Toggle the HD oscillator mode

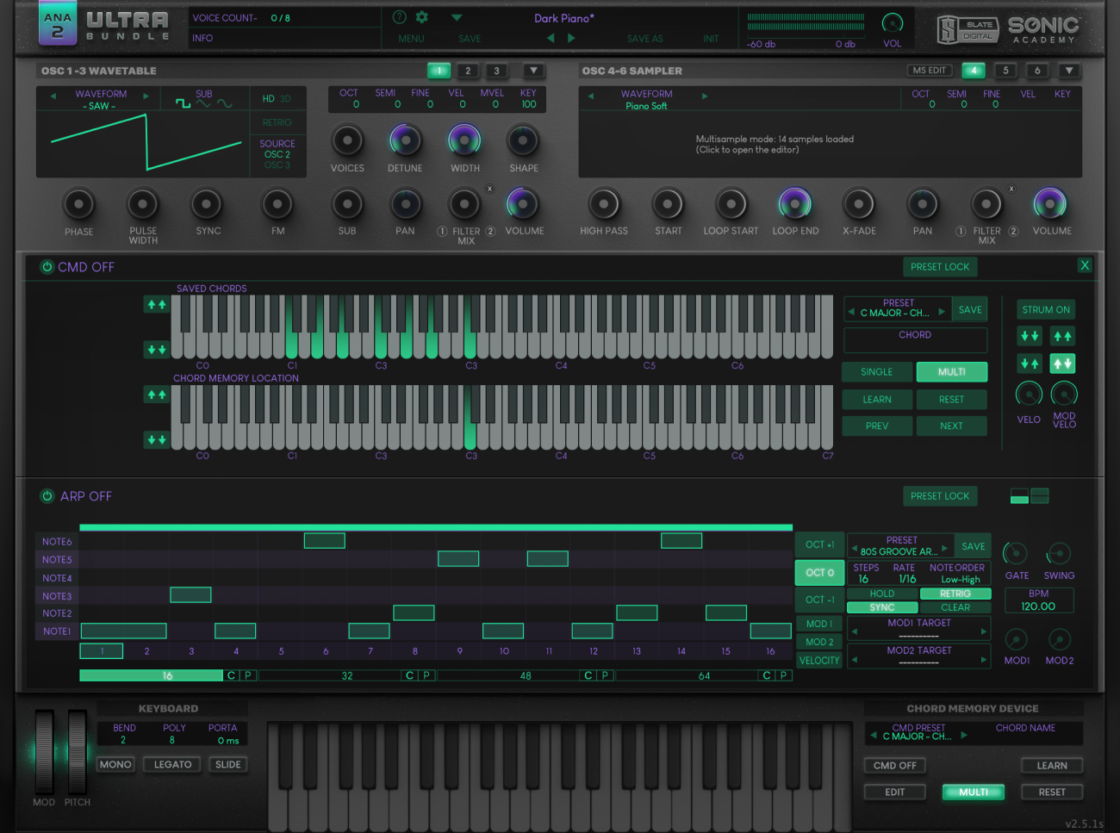coord(268,99)
